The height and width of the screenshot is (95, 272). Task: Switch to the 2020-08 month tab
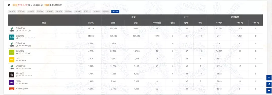click(x=59, y=11)
